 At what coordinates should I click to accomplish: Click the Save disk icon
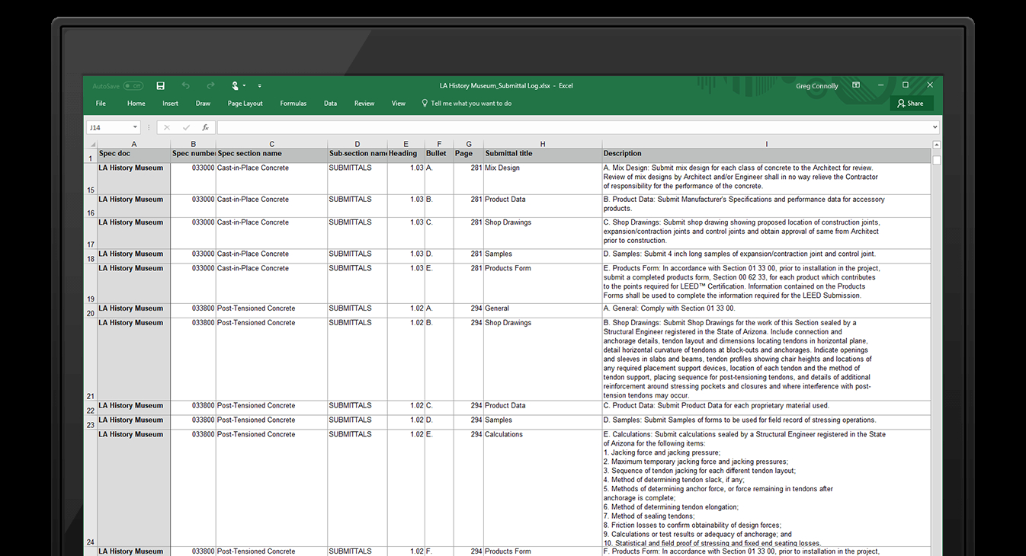click(161, 86)
